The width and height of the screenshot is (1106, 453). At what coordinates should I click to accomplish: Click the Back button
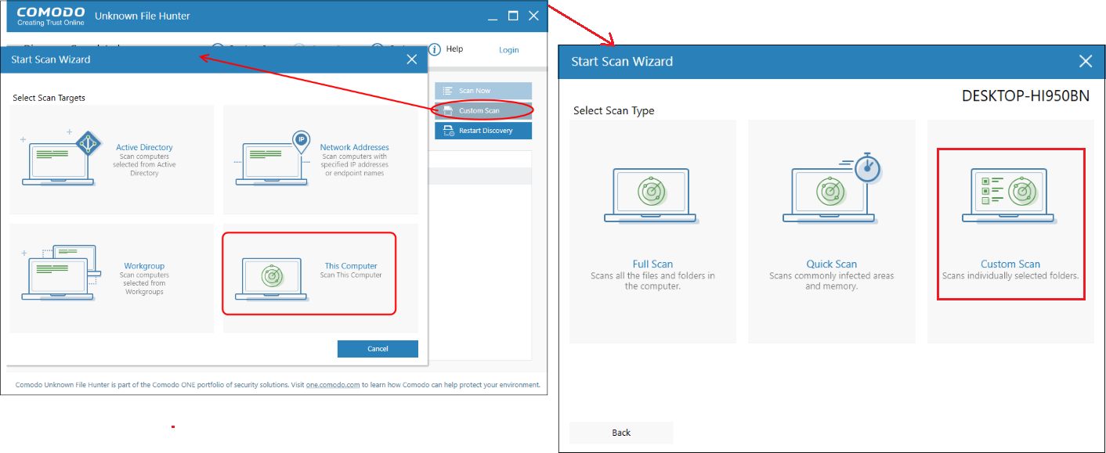(x=621, y=433)
